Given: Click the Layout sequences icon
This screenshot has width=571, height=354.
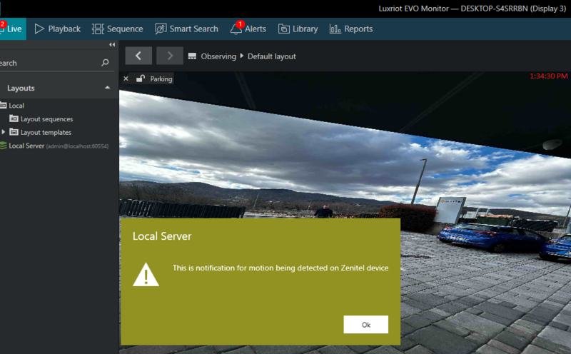Looking at the screenshot, I should 14,118.
